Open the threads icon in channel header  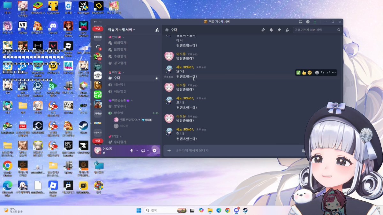point(263,30)
